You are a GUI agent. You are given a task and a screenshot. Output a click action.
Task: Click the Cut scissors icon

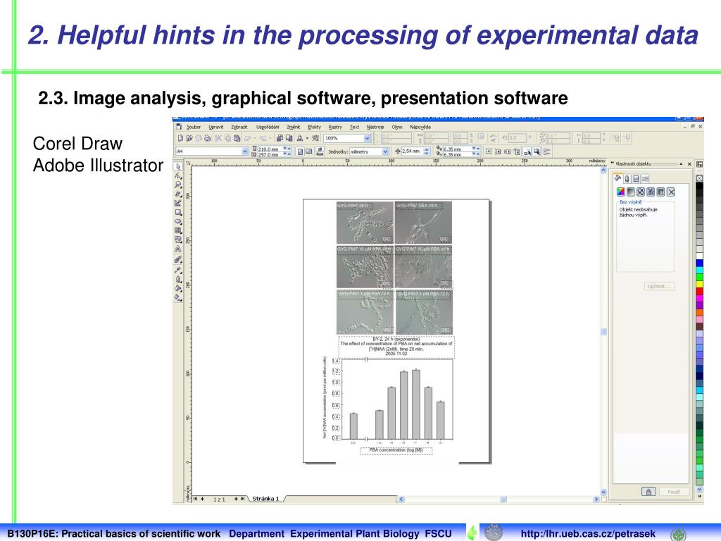click(218, 138)
